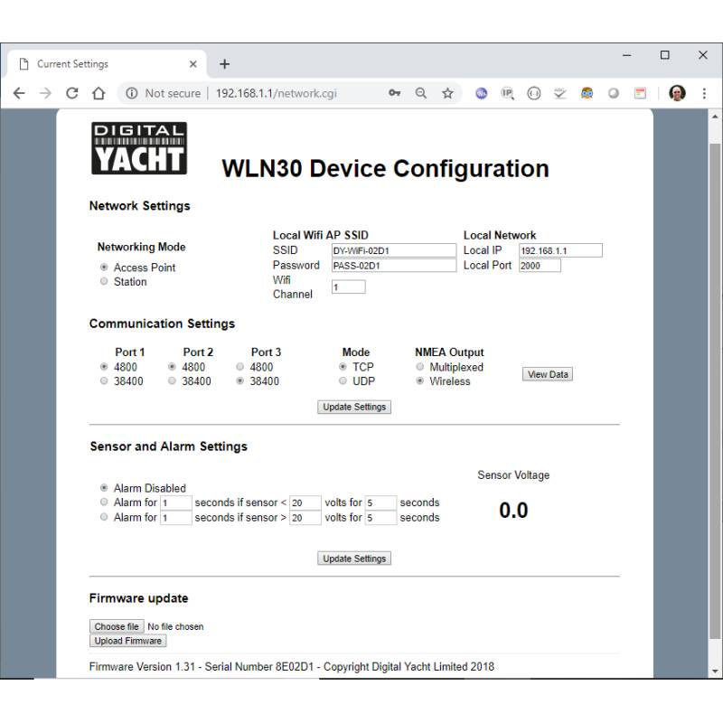Open the red-and-white calendar extension icon
The image size is (723, 723).
click(640, 93)
